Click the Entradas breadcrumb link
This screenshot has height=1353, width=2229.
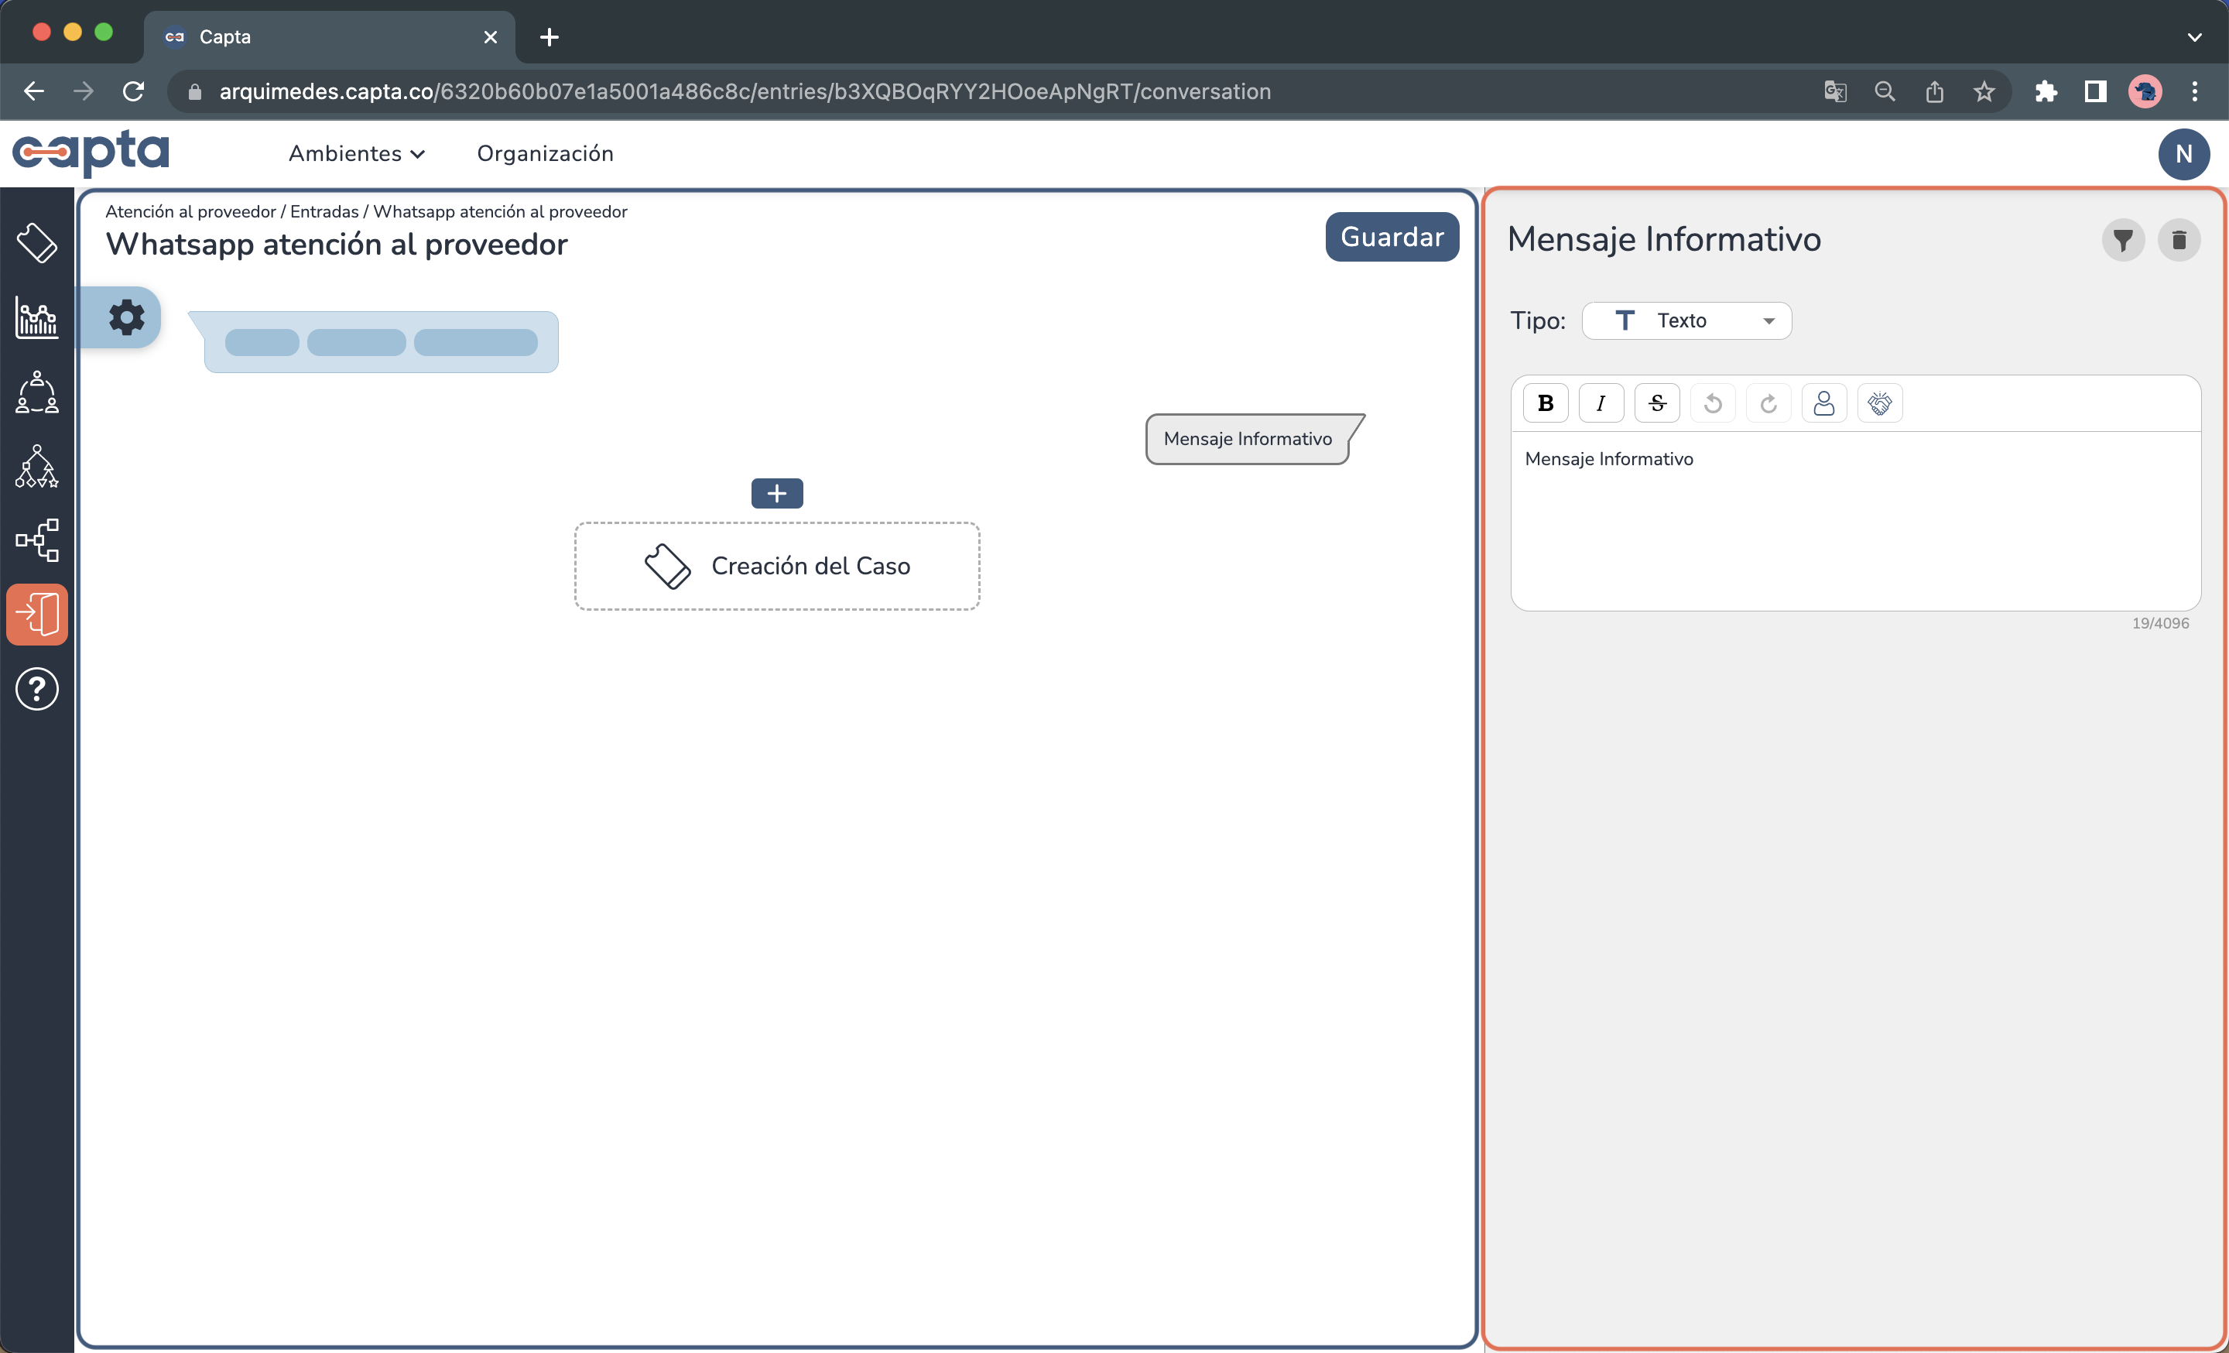pyautogui.click(x=324, y=211)
